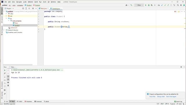
Task: Click Don't Ask Again in notification
Action: tap(171, 97)
